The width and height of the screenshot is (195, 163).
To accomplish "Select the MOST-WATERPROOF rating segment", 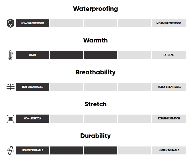I will point(169,23).
